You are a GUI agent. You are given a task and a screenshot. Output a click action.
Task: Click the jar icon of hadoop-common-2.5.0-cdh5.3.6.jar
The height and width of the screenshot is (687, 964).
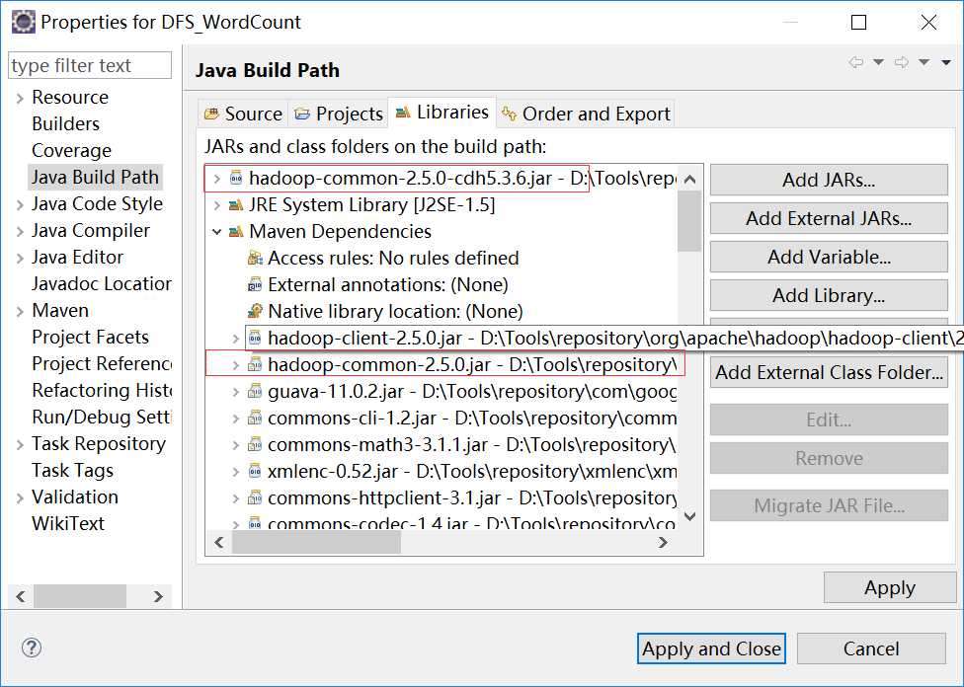coord(236,179)
